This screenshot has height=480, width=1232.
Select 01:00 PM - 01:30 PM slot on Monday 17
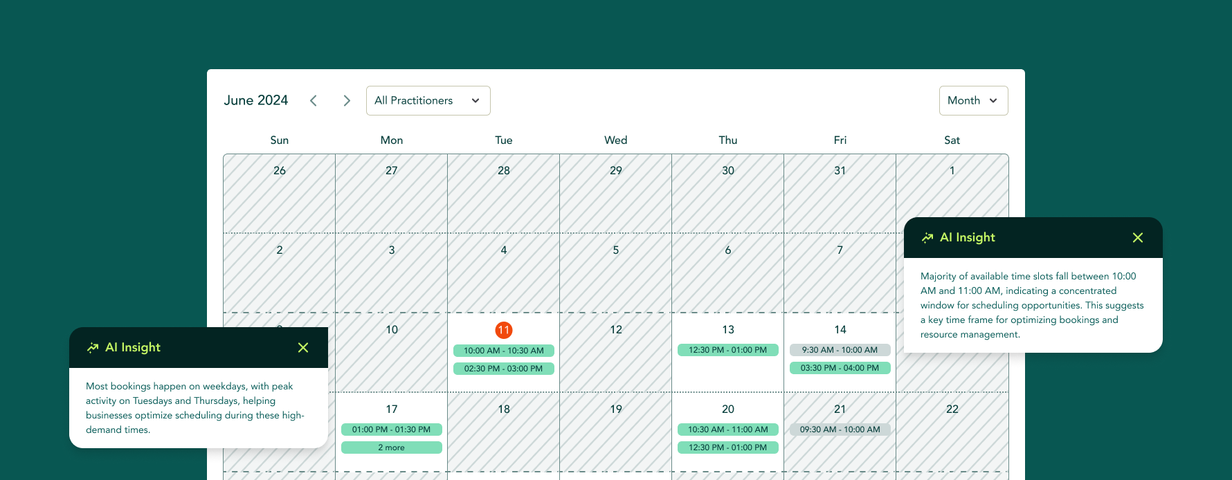click(x=391, y=430)
